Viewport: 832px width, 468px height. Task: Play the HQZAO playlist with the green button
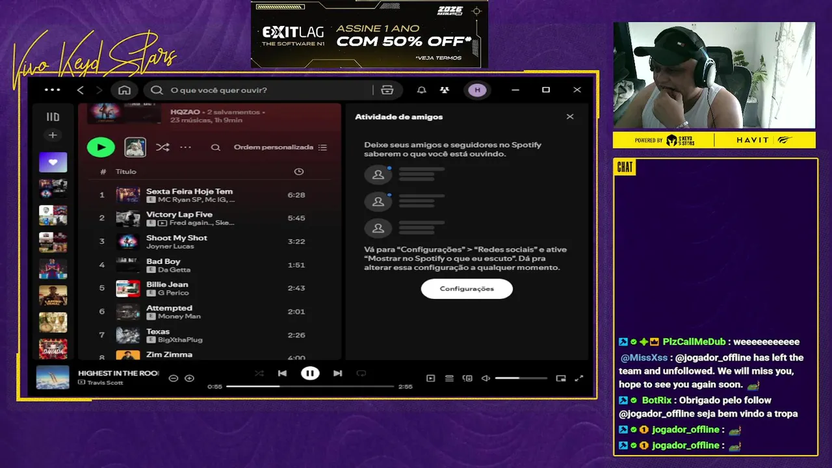coord(101,148)
